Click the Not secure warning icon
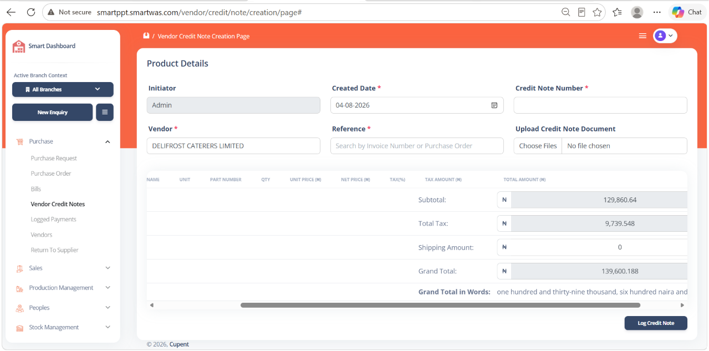 tap(51, 12)
